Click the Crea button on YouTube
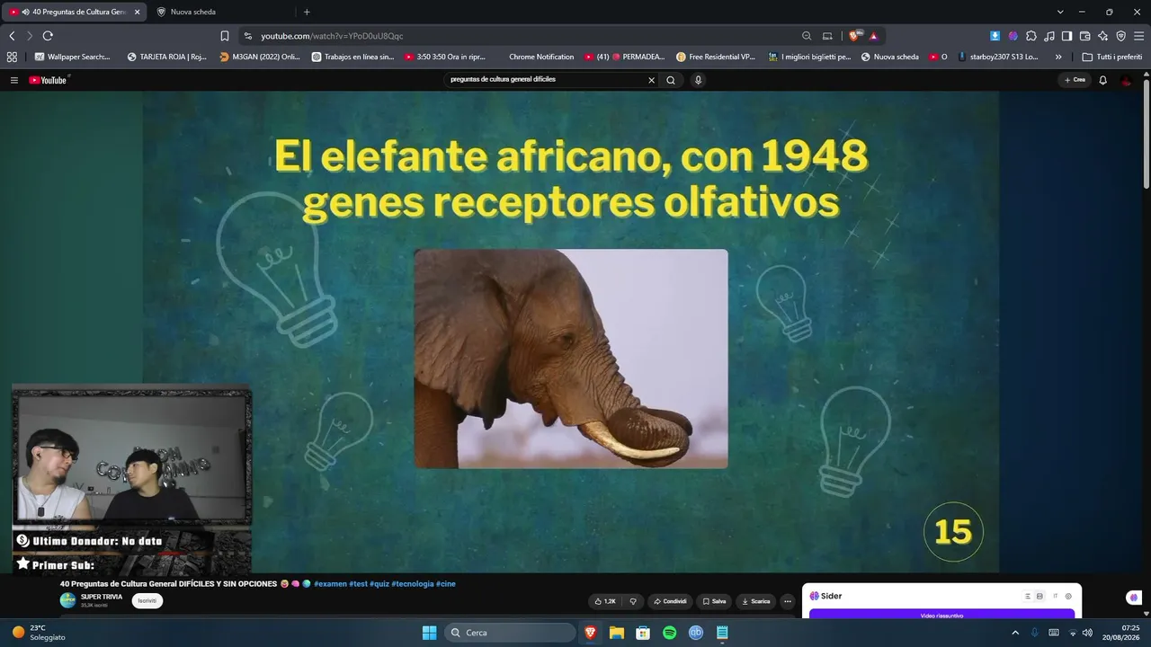Image resolution: width=1151 pixels, height=647 pixels. coord(1075,80)
